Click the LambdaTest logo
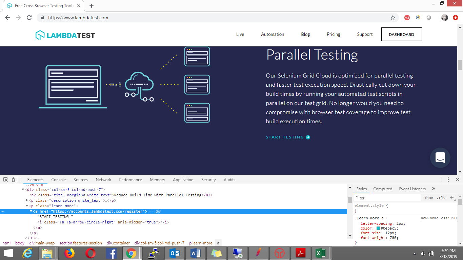The width and height of the screenshot is (463, 260). tap(65, 35)
